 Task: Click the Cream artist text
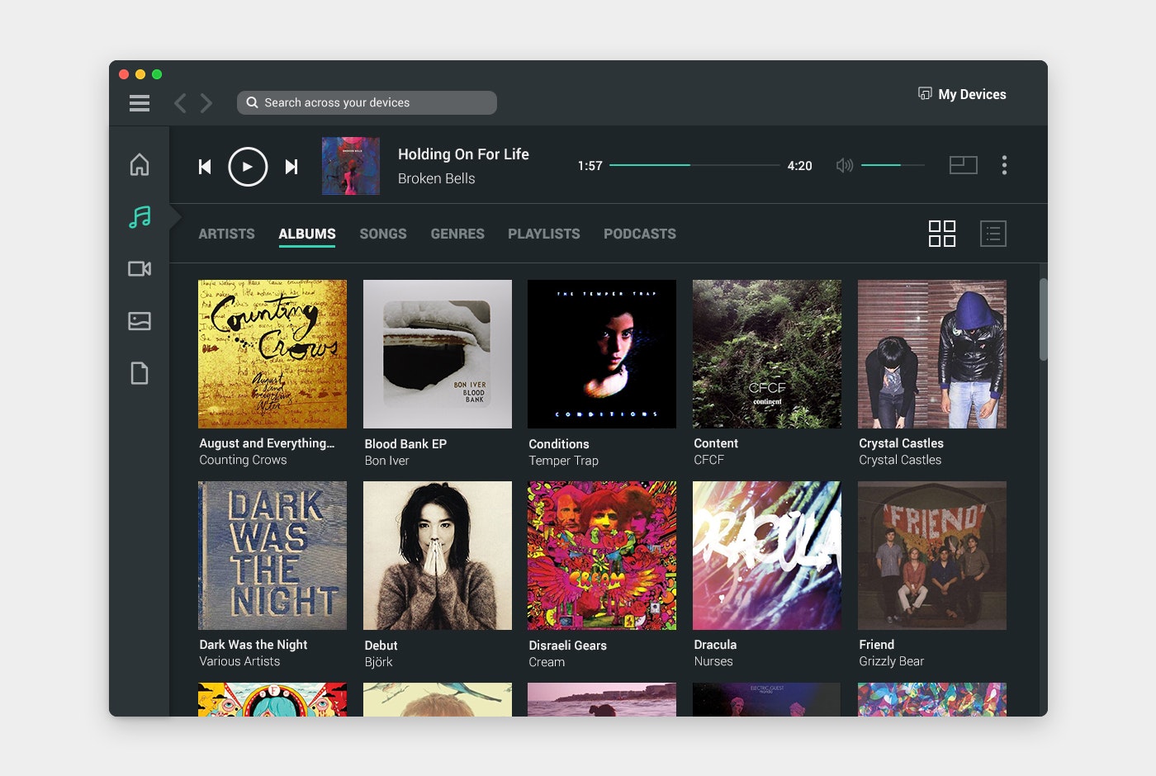coord(547,662)
